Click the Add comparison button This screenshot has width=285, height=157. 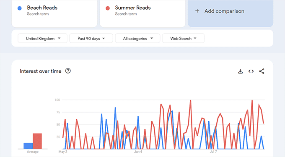pos(231,13)
